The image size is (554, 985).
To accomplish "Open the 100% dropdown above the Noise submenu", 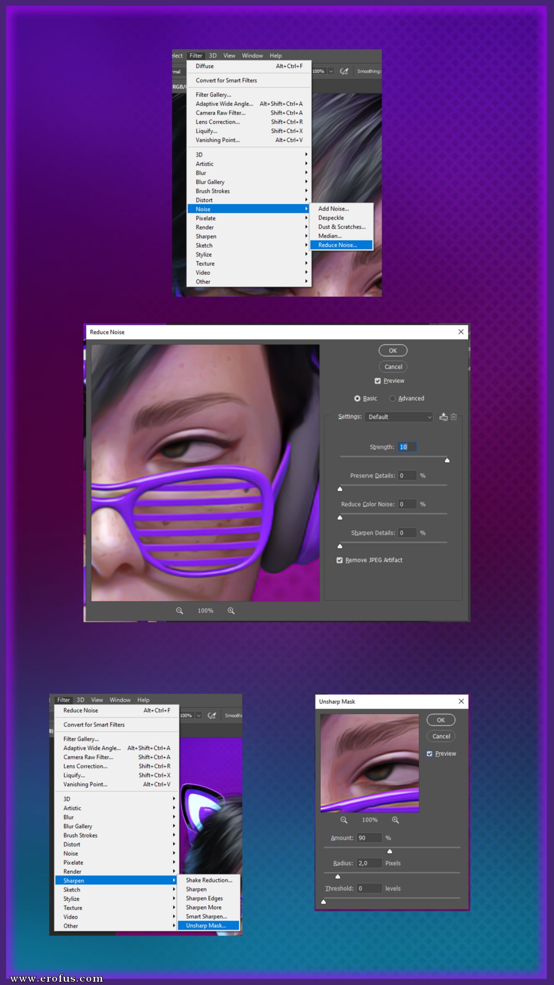I will [x=331, y=71].
